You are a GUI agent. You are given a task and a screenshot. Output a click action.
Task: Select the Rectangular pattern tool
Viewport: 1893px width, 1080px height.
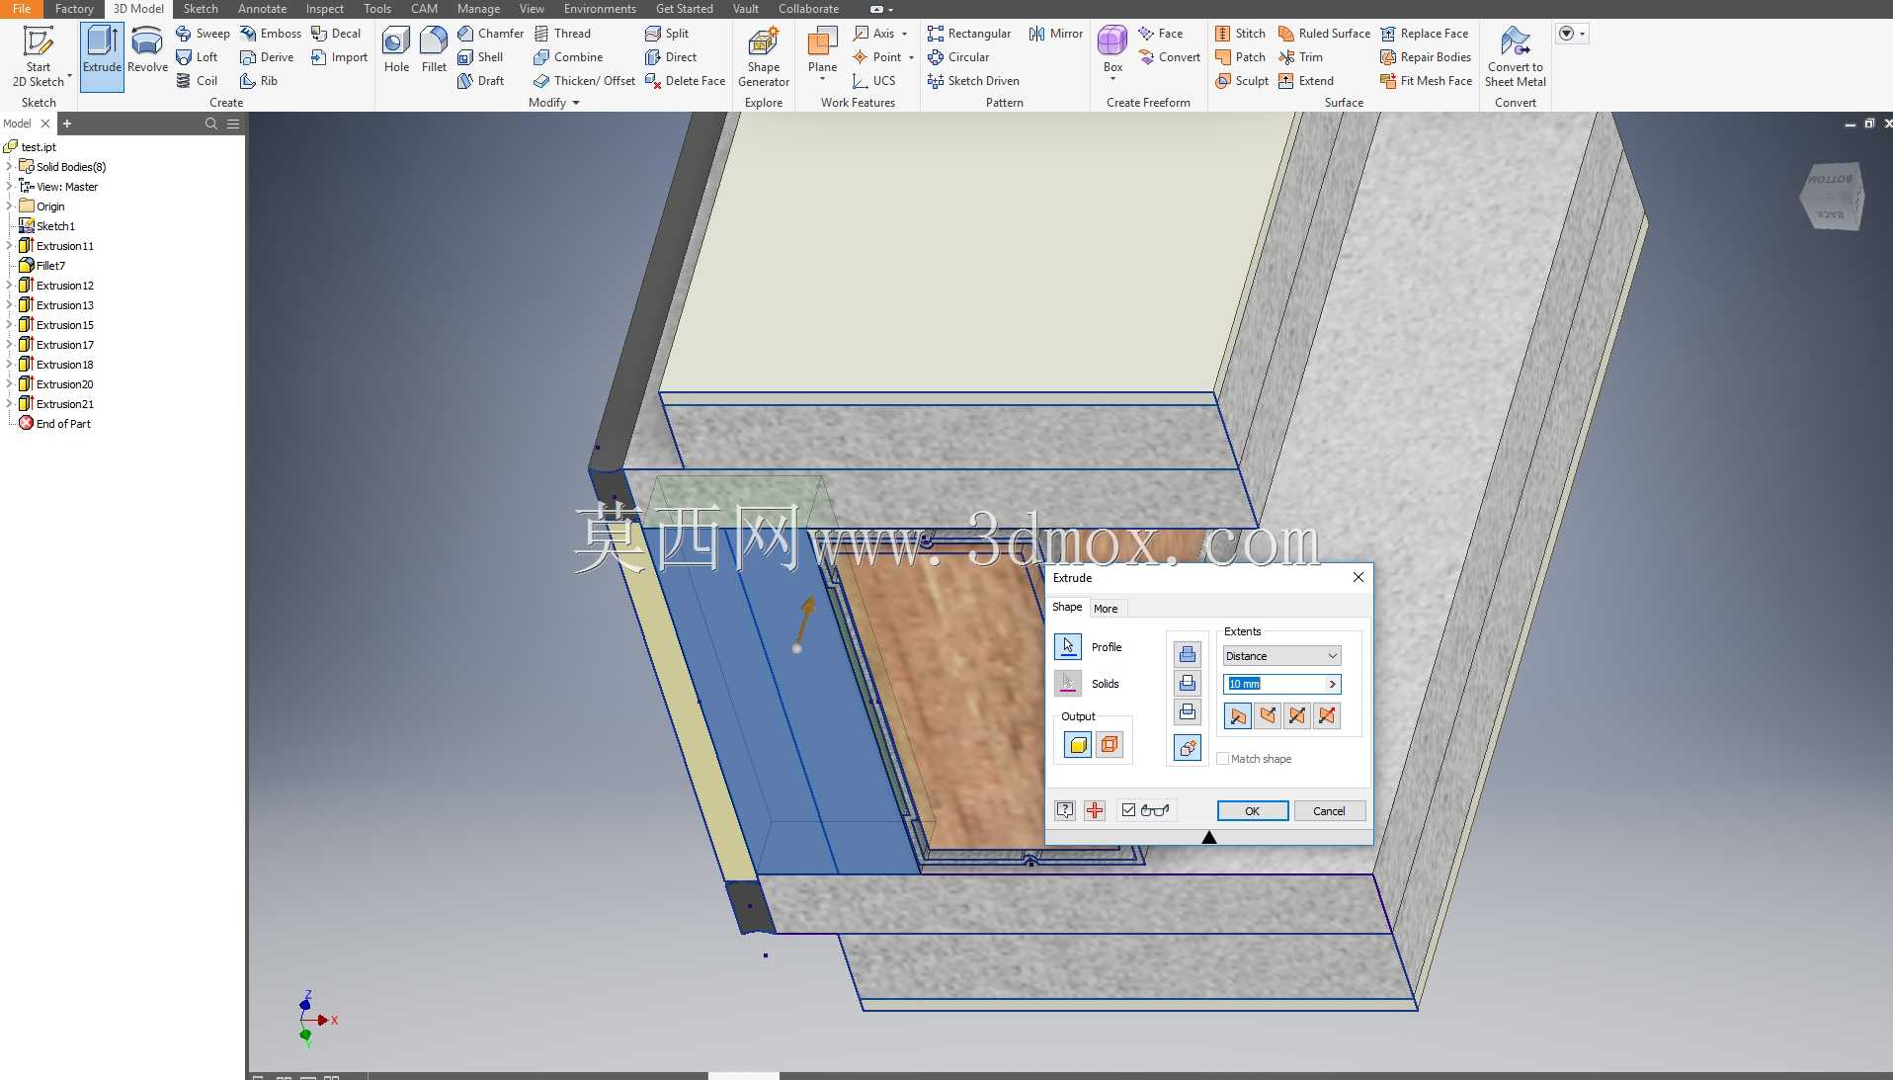[x=969, y=34]
